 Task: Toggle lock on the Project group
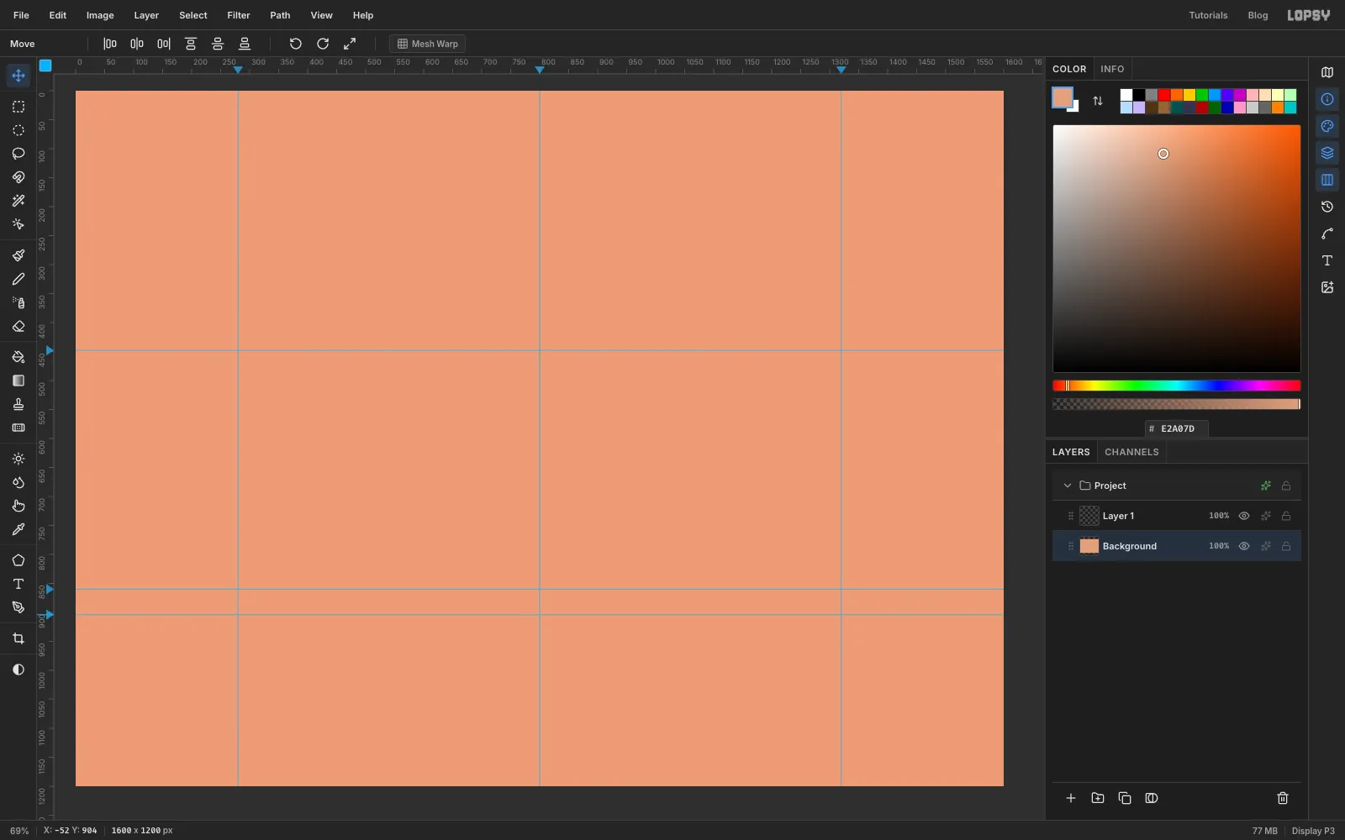coord(1286,486)
